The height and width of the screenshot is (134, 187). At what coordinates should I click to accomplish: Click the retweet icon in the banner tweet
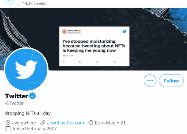click(80, 62)
